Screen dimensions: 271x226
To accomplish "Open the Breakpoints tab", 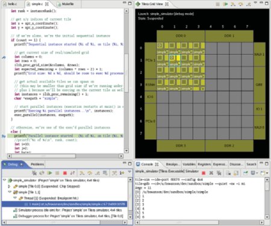I will point(172,164).
